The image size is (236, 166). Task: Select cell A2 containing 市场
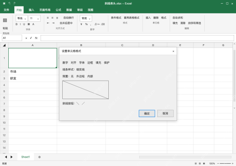[33, 71]
